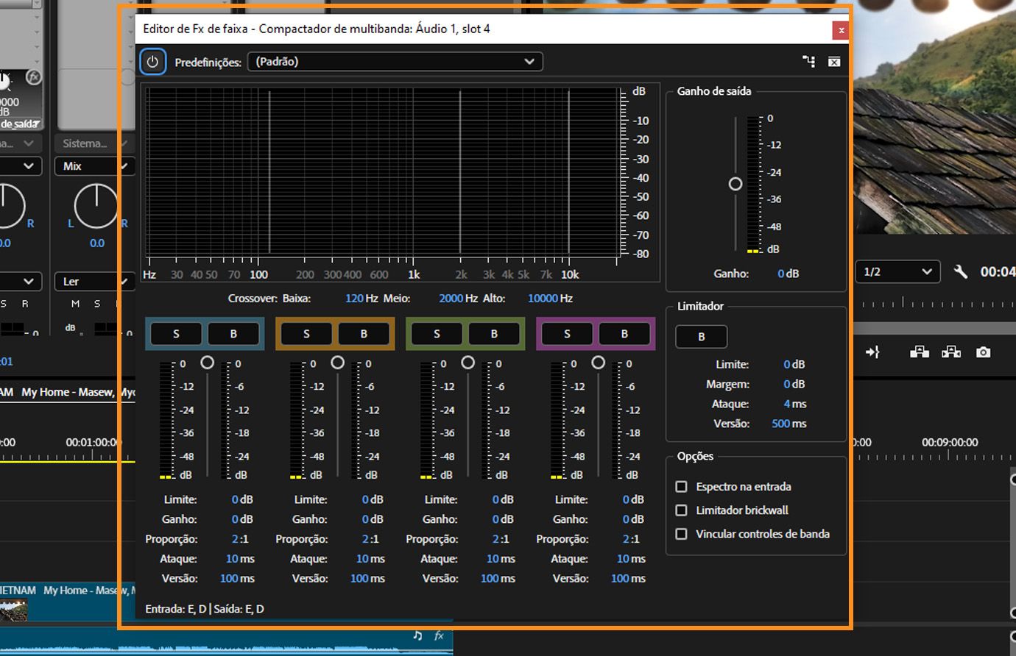Enable the 'Limitador brickwall' checkbox
This screenshot has width=1016, height=656.
[681, 510]
